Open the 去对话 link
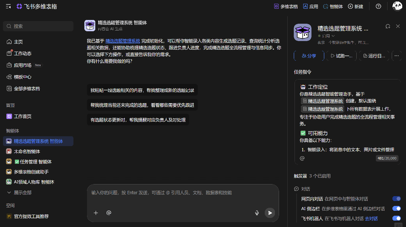406x227 pixels. (371, 219)
